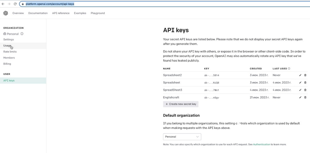Viewport: 310px width, 153px height.
Task: Open the Playground
Action: (x=97, y=13)
